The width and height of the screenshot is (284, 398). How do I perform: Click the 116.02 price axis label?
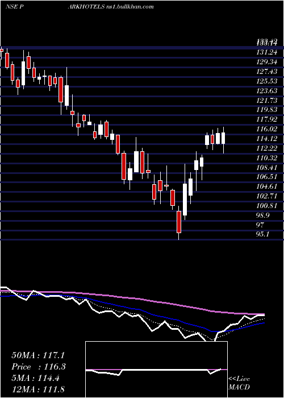pos(267,129)
